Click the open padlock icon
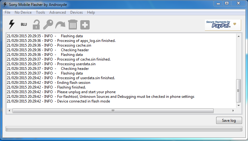 coord(37,25)
